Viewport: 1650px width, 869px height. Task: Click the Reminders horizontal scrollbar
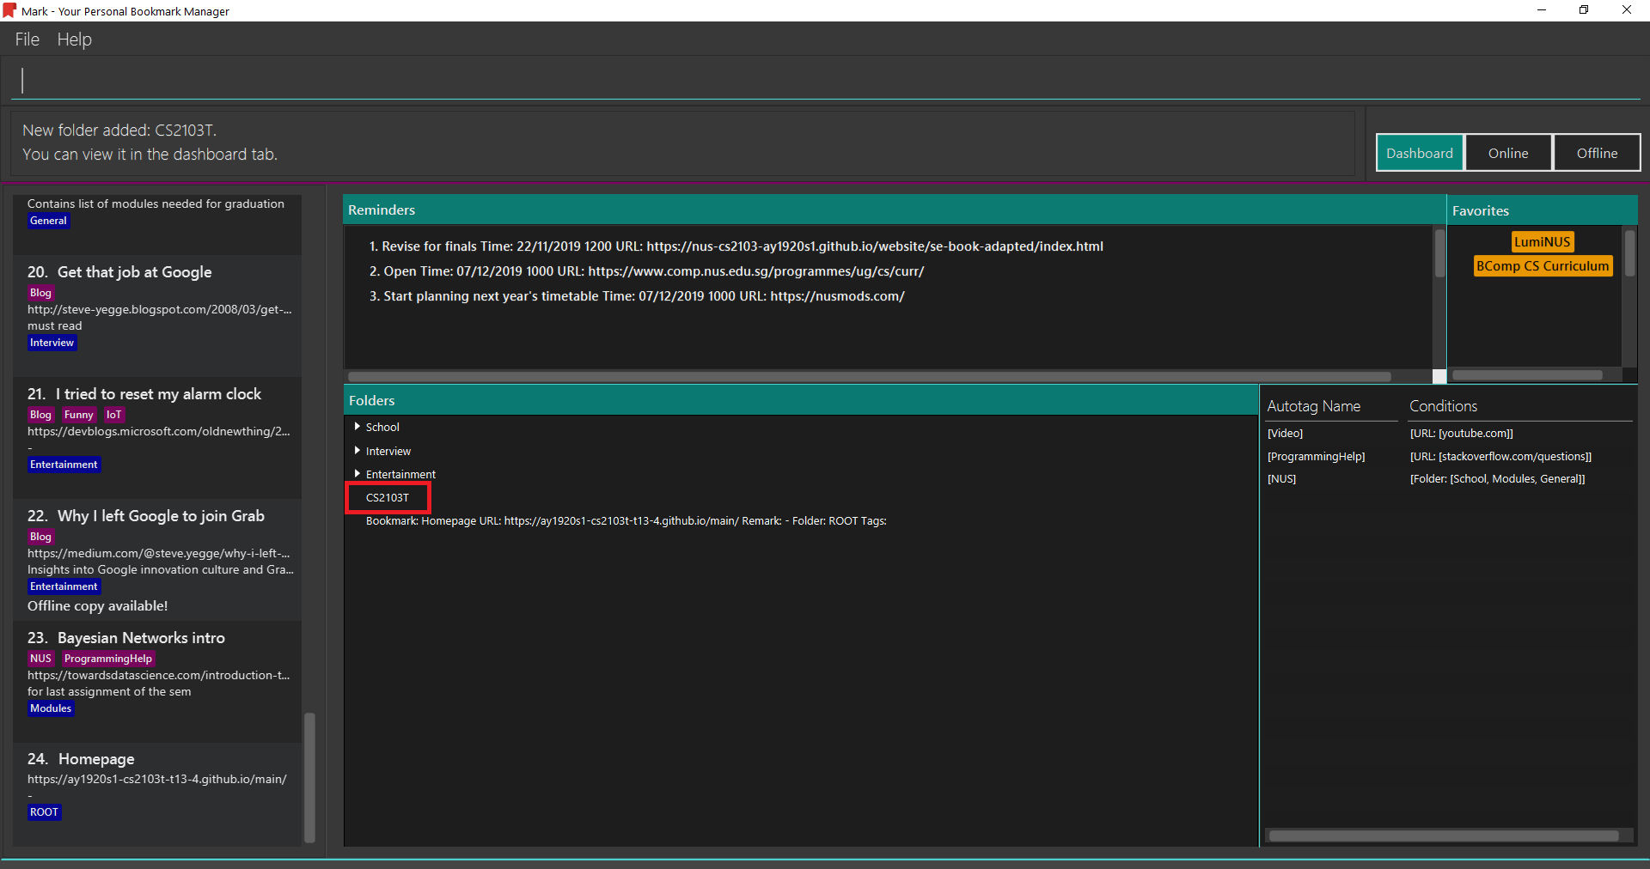(x=869, y=376)
